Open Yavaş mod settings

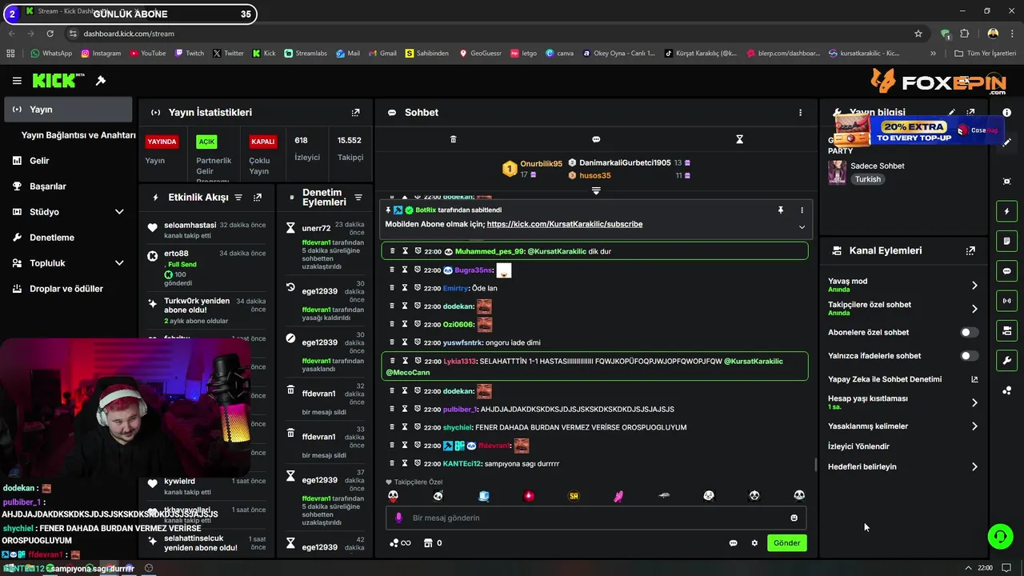click(902, 285)
